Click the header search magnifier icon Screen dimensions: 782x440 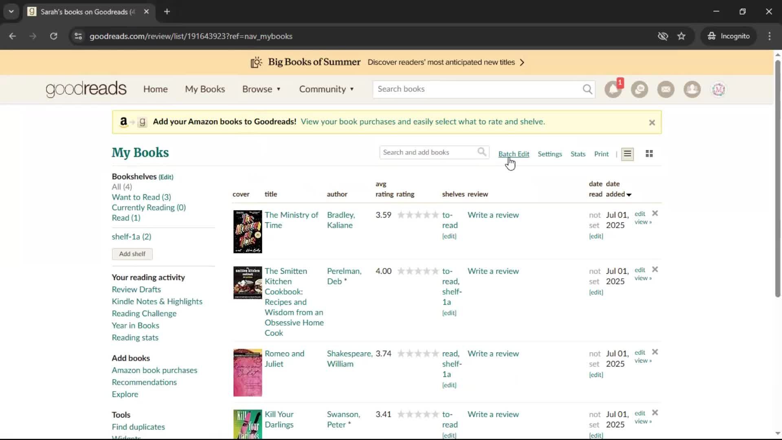(x=587, y=89)
